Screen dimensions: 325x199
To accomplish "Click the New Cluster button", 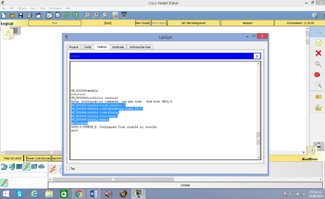I will [x=142, y=23].
